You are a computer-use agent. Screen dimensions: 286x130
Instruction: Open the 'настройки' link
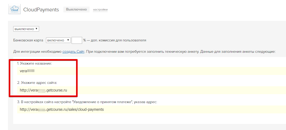[x=100, y=10]
